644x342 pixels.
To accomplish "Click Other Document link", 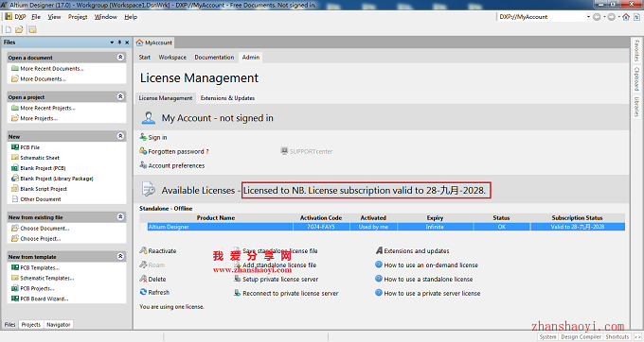I will coord(41,199).
